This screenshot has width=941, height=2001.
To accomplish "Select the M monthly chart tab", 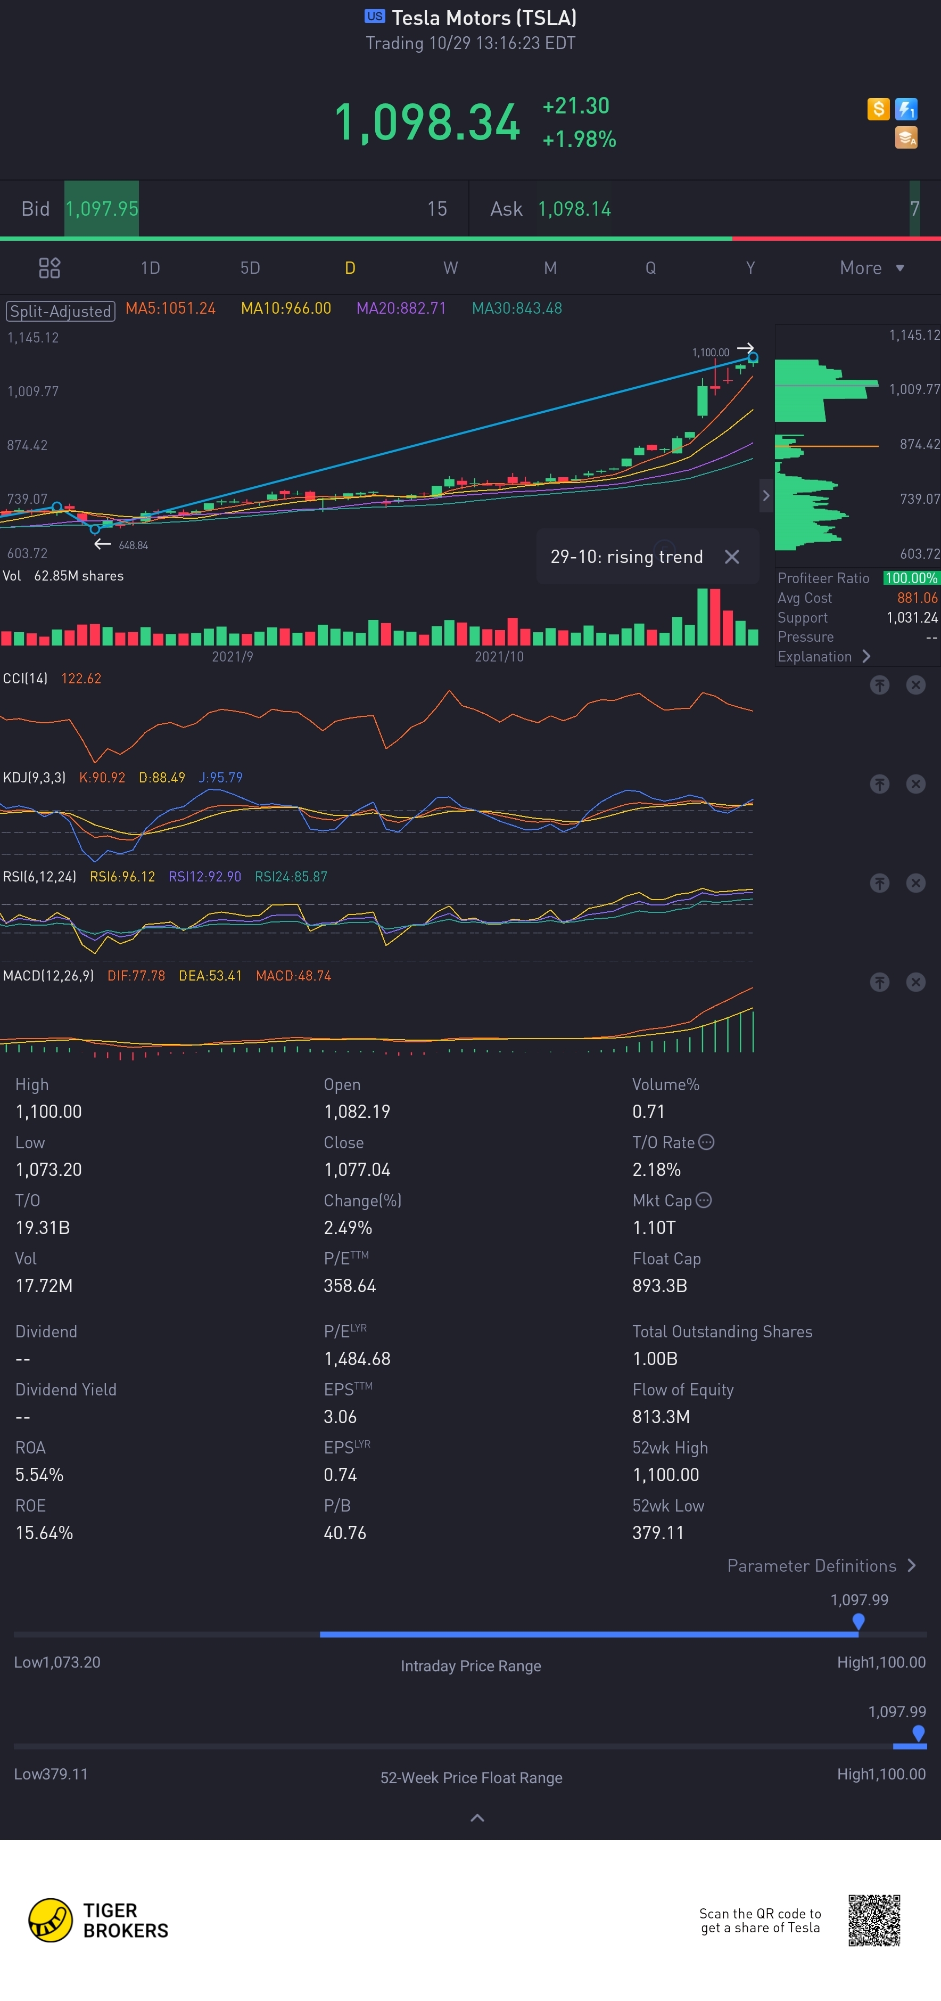I will point(550,268).
